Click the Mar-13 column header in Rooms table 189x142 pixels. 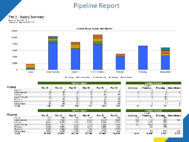72,115
